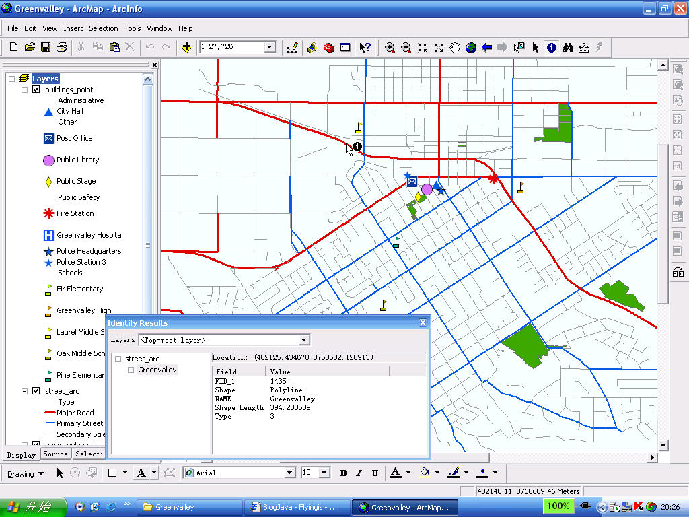Select the Select Features tool
689x517 pixels.
pos(519,48)
